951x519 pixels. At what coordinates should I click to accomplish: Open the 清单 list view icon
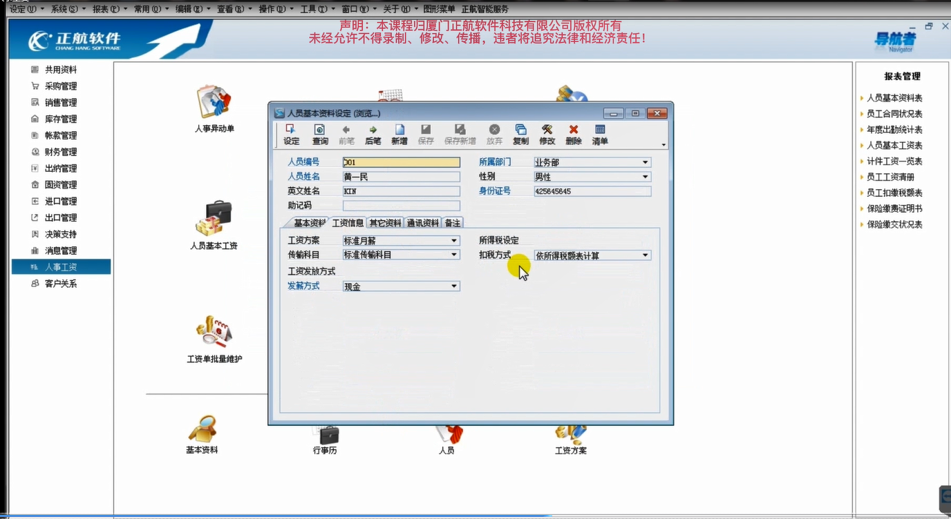pos(600,135)
